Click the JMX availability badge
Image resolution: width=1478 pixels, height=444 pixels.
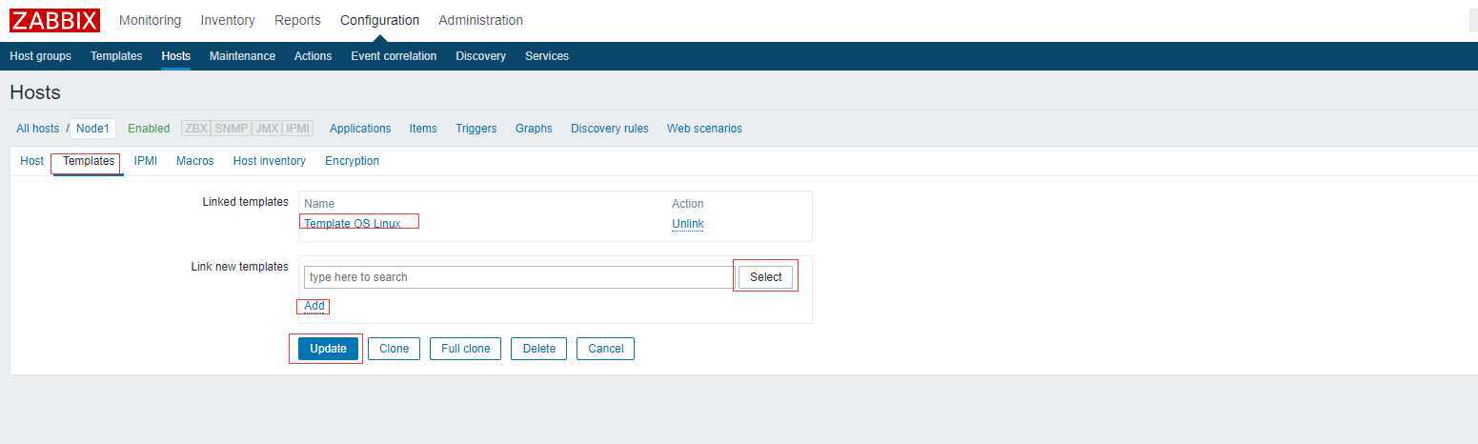click(267, 129)
